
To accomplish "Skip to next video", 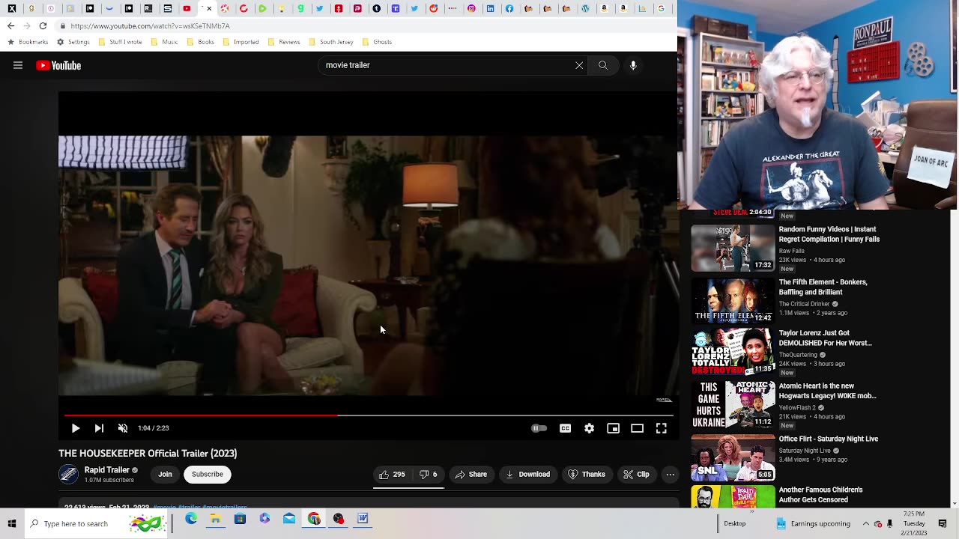I will 99,428.
